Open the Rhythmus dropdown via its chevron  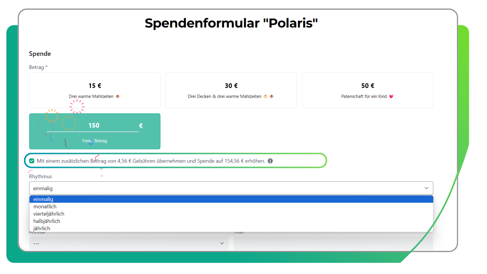point(426,188)
